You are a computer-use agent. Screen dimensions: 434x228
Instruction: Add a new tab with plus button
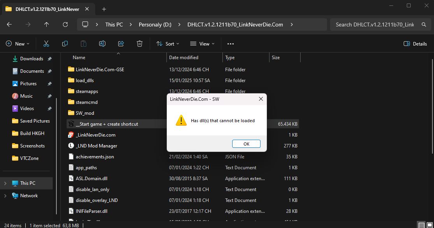coord(104,9)
